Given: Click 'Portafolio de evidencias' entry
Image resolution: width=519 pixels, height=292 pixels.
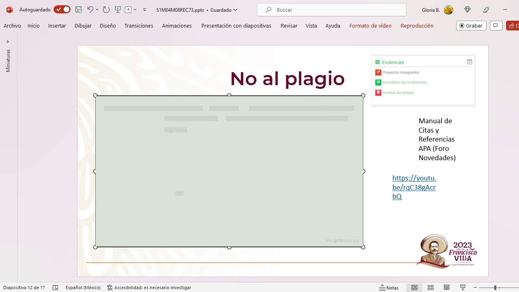Looking at the screenshot, I should coord(405,82).
